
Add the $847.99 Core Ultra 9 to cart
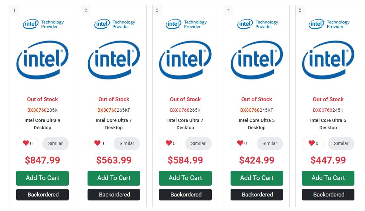[42, 178]
